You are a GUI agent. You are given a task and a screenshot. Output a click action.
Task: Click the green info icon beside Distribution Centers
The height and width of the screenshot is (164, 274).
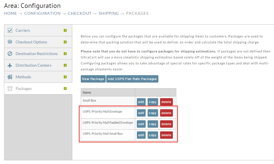65,65
